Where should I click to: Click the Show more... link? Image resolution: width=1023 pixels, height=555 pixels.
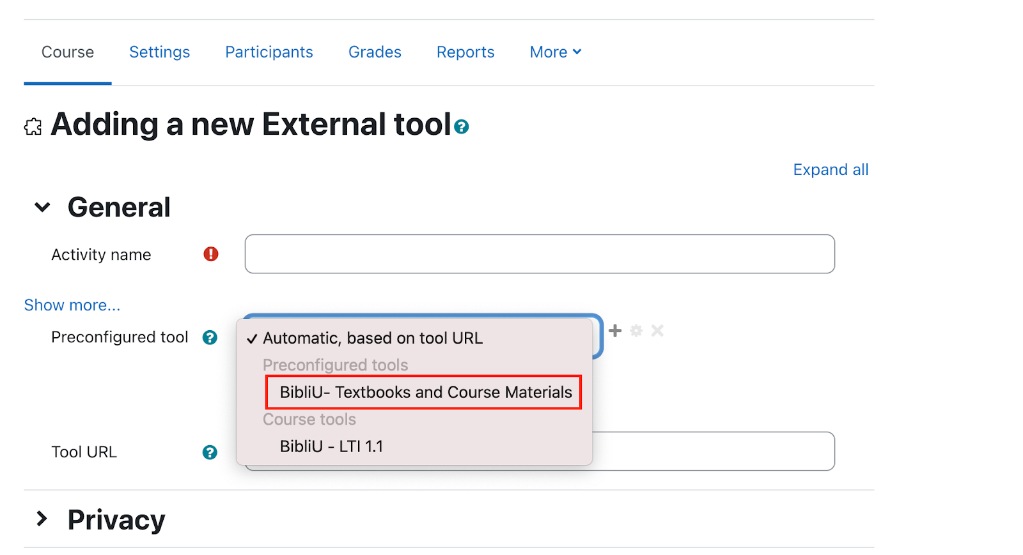[x=72, y=305]
